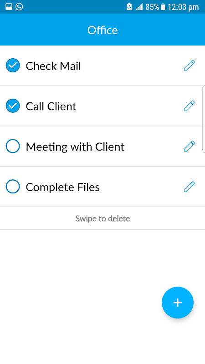Tap the image notification icon
Image resolution: width=205 pixels, height=364 pixels.
(x=9, y=7)
